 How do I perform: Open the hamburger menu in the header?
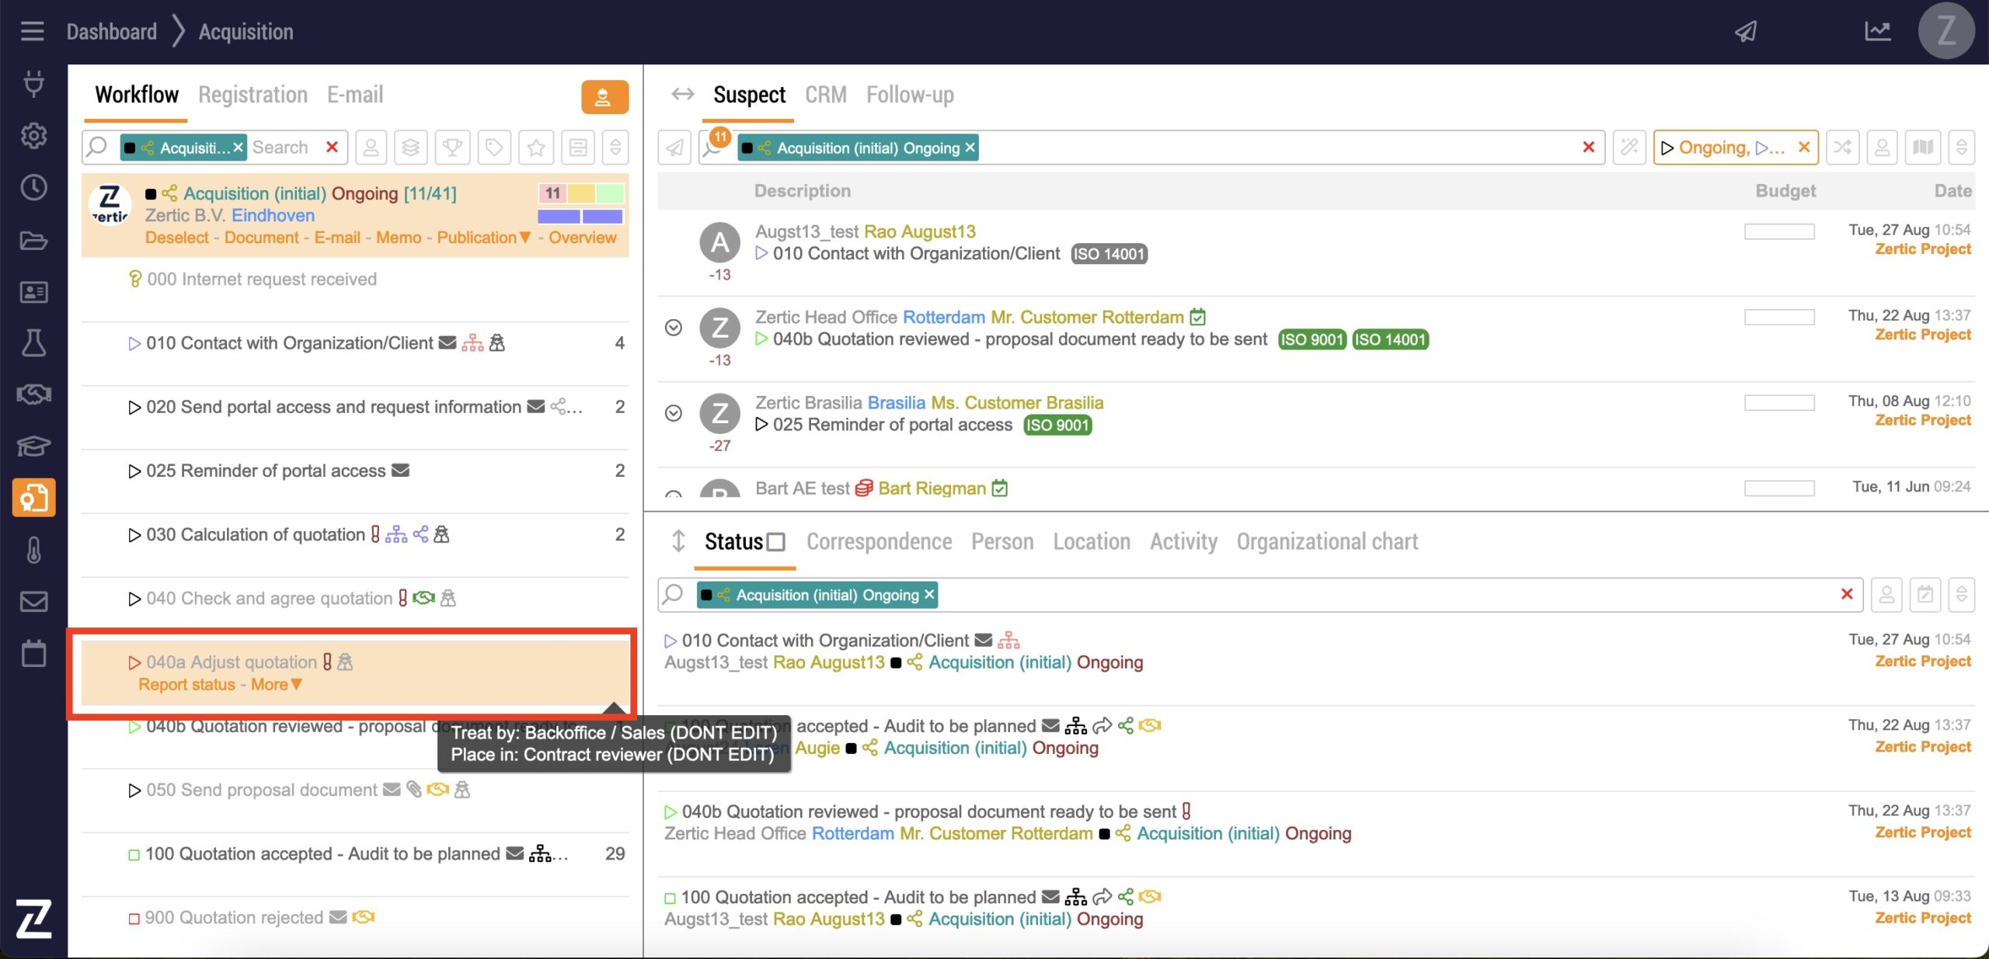32,31
